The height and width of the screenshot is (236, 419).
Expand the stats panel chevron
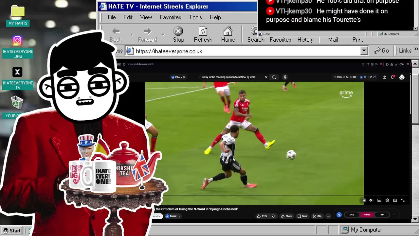[x=394, y=215]
